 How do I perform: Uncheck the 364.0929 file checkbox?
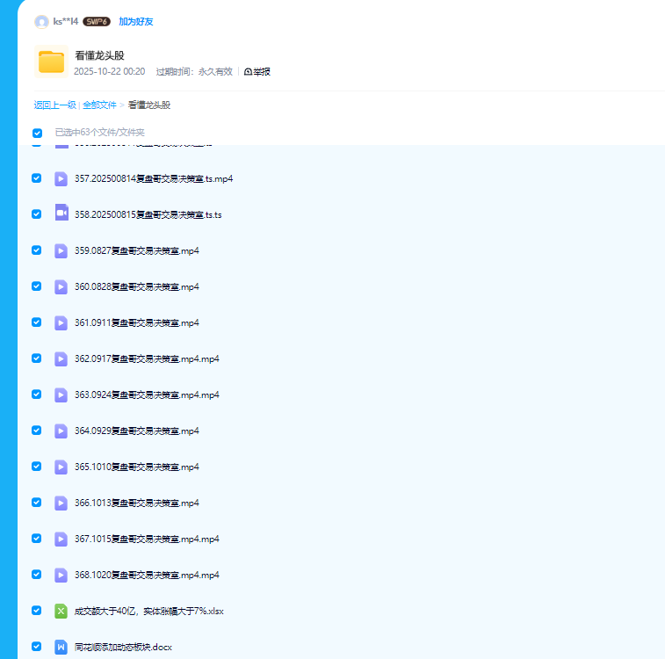tap(36, 431)
